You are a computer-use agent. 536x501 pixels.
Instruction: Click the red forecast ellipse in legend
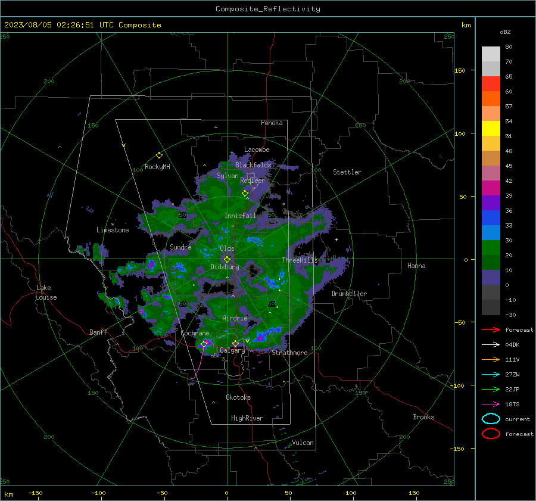(491, 434)
